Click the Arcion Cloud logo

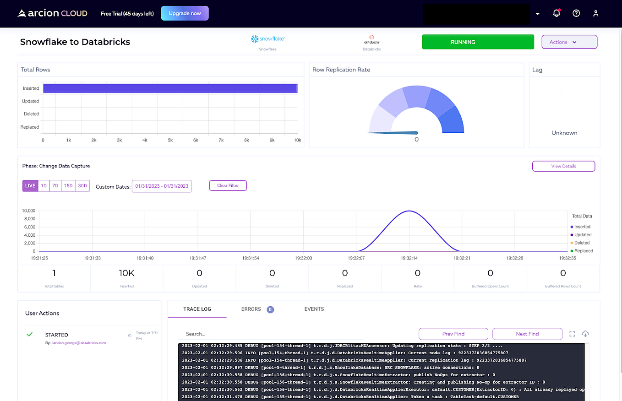pyautogui.click(x=52, y=13)
